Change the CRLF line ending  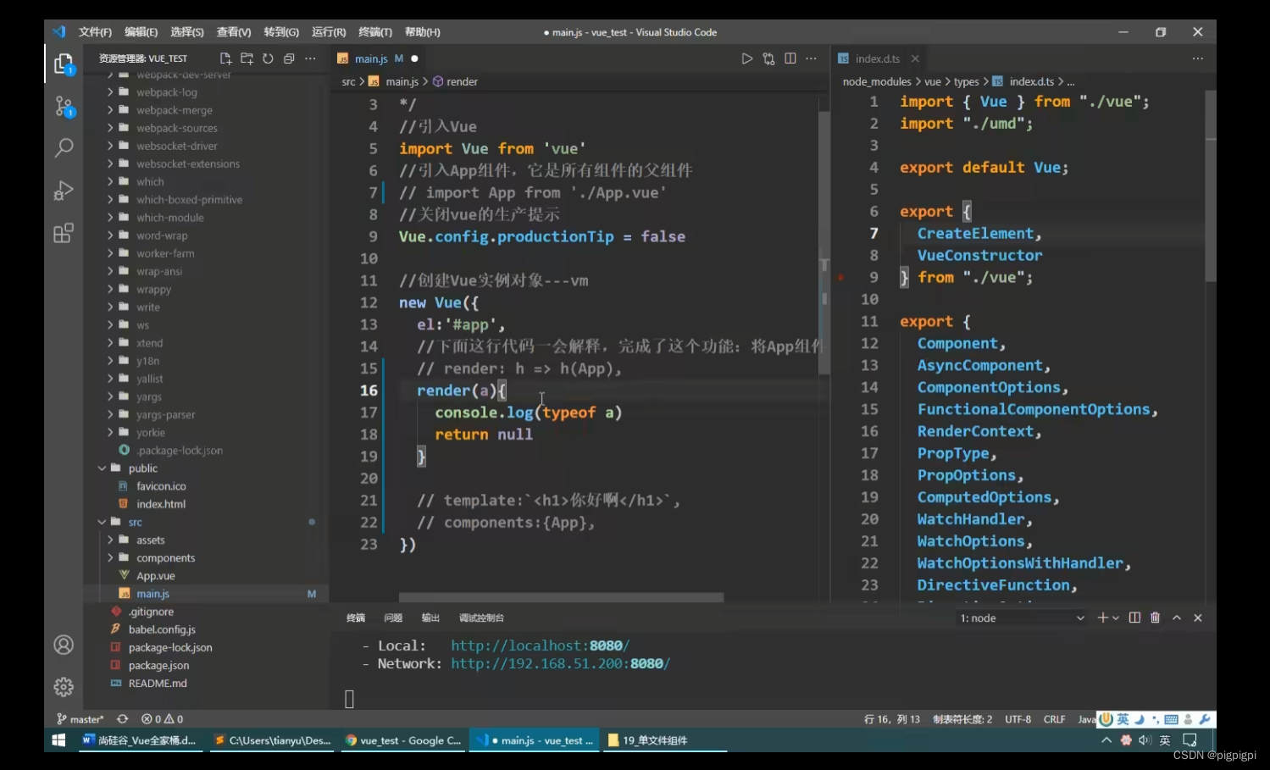coord(1054,718)
